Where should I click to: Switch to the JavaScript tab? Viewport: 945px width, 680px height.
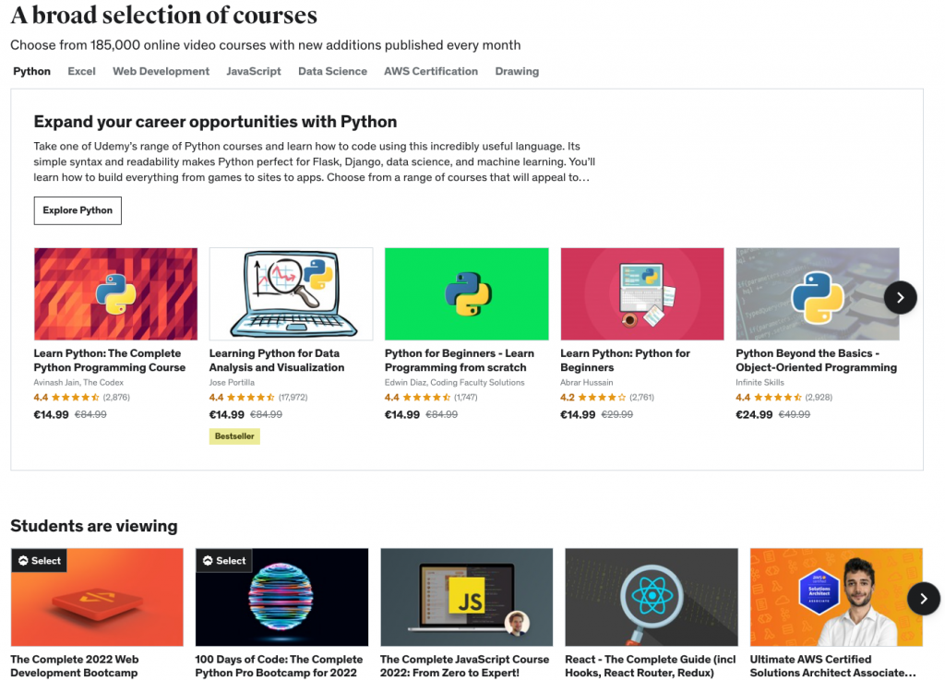[254, 71]
